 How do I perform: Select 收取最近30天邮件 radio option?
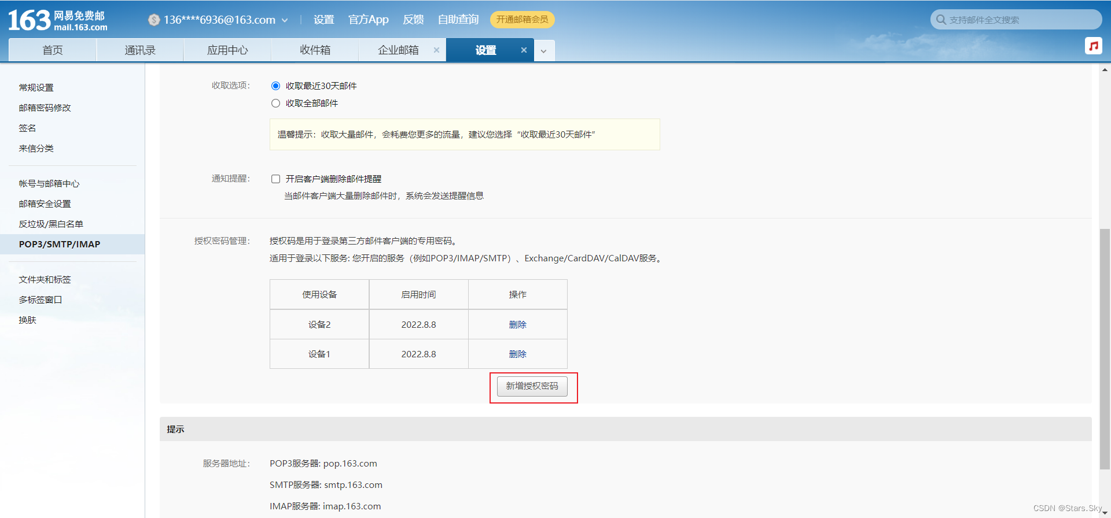(x=276, y=86)
